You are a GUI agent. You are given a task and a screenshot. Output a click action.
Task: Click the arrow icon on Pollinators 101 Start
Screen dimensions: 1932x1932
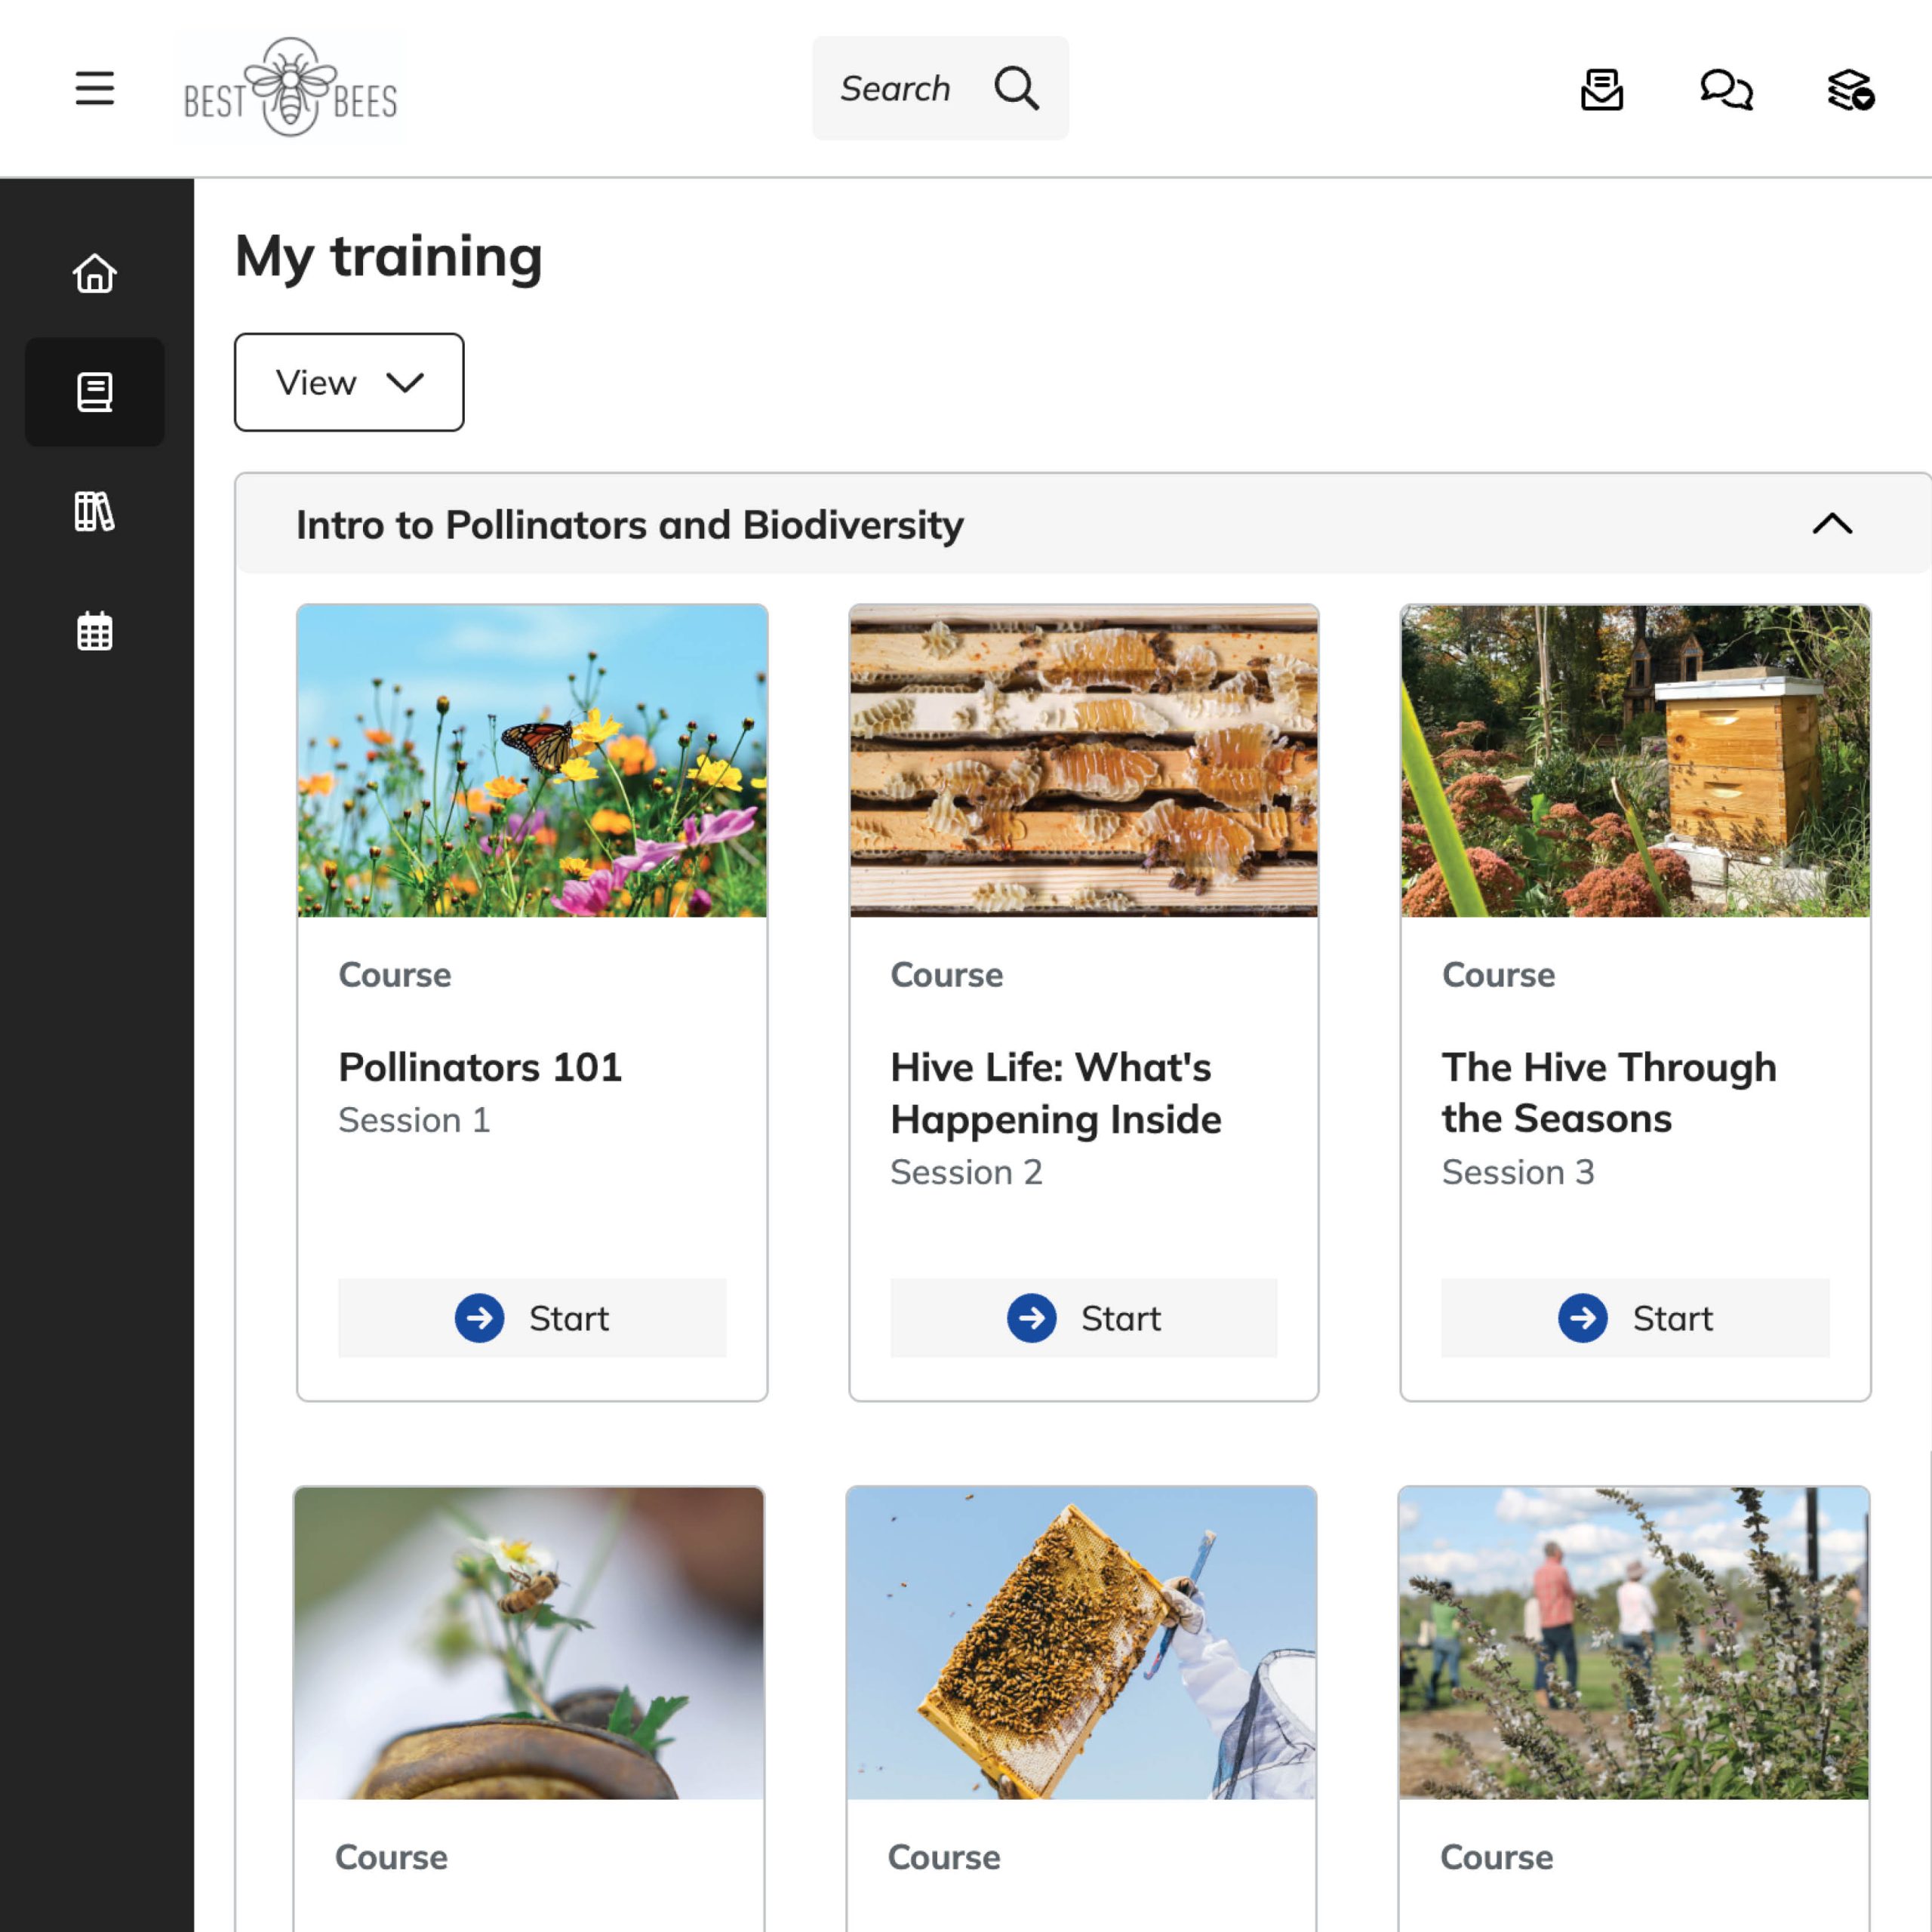click(x=480, y=1318)
